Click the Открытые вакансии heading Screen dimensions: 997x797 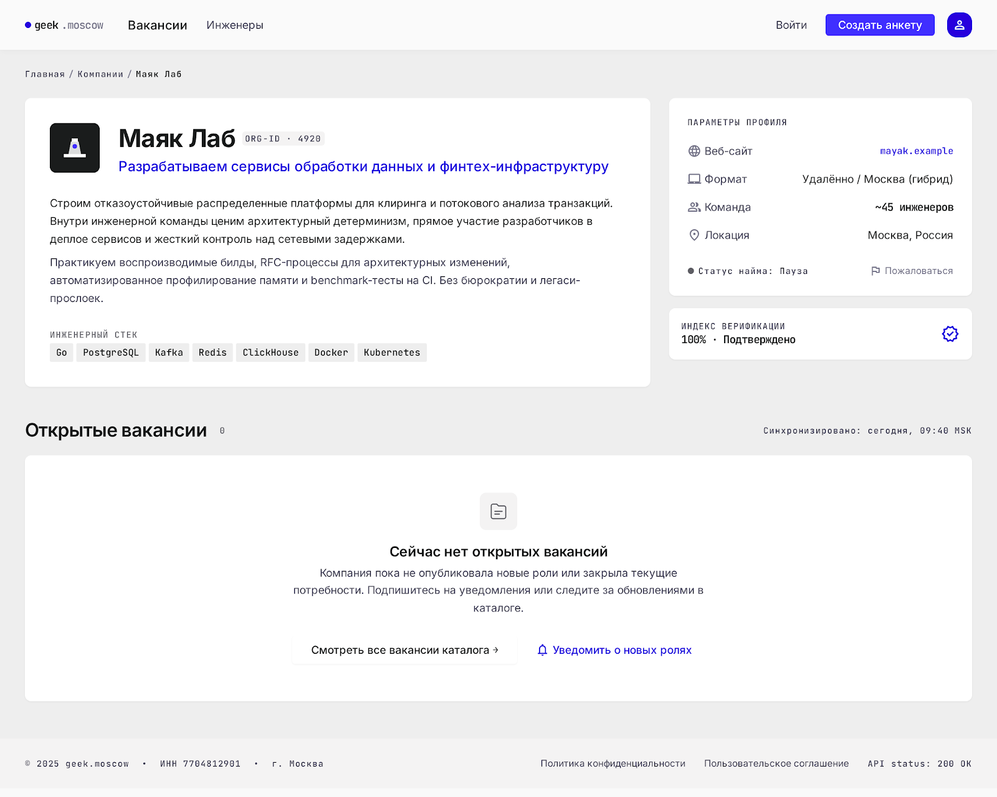coord(116,430)
